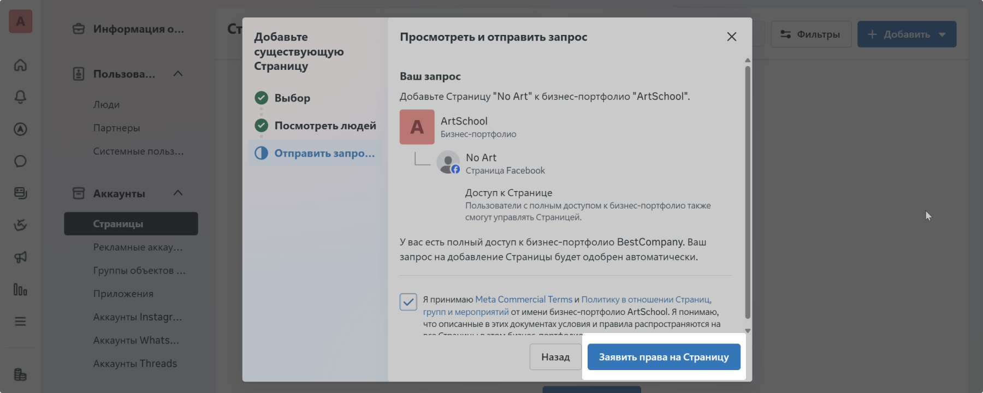This screenshot has height=393, width=983.
Task: Click the red ArtSchool 'A' avatar top-left
Action: (x=20, y=22)
